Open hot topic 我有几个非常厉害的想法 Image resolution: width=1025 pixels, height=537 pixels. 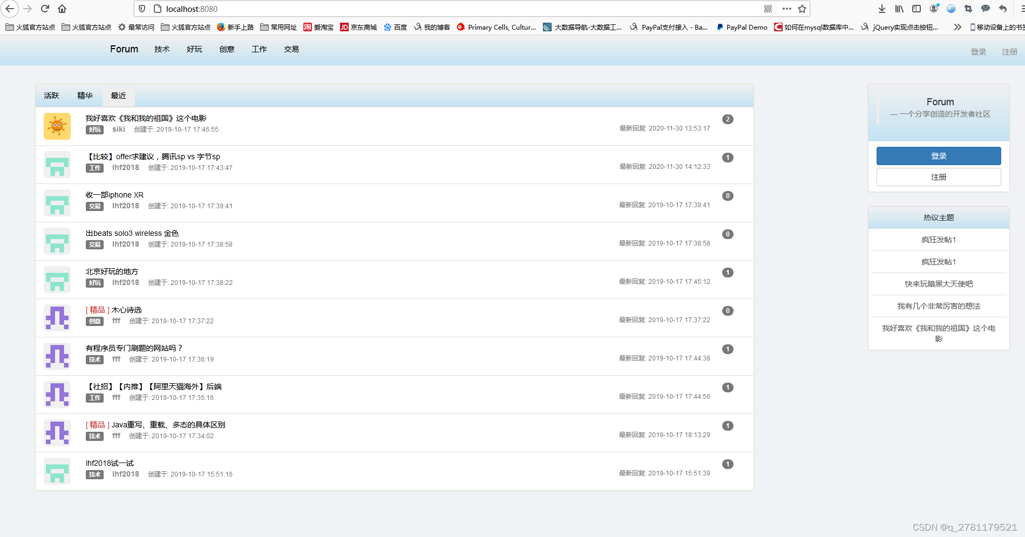(939, 306)
